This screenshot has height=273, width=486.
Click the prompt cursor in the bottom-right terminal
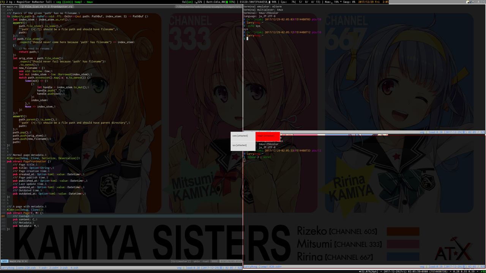click(x=245, y=160)
